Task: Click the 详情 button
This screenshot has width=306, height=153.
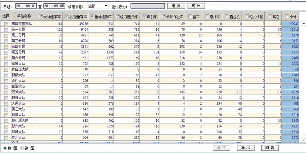Action: [x=222, y=148]
